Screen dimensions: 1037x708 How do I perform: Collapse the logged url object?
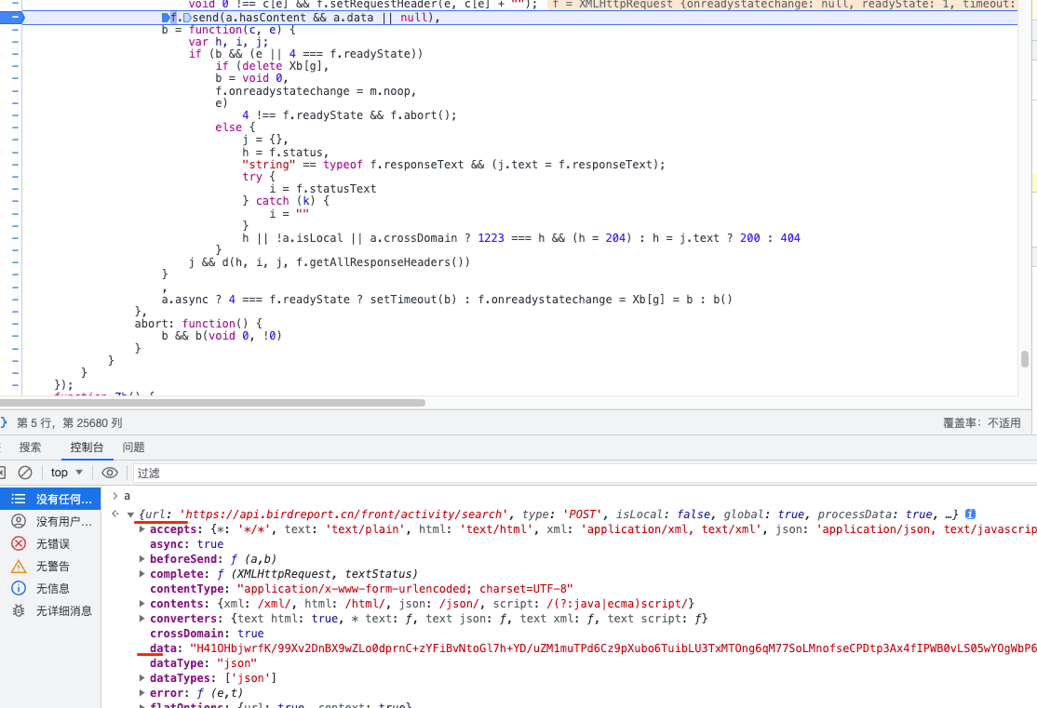point(130,514)
